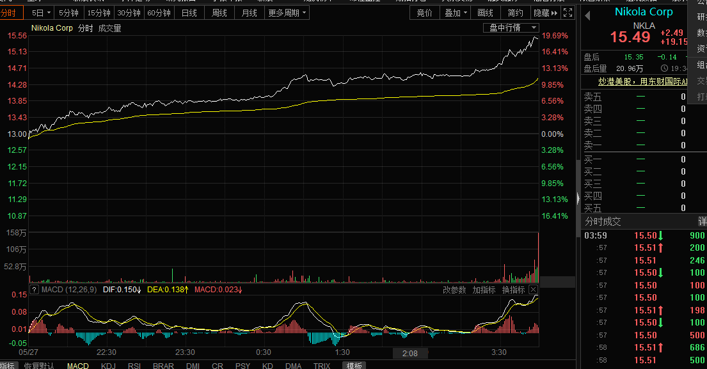Click the MACD help question mark icon
The image size is (707, 369).
point(35,290)
